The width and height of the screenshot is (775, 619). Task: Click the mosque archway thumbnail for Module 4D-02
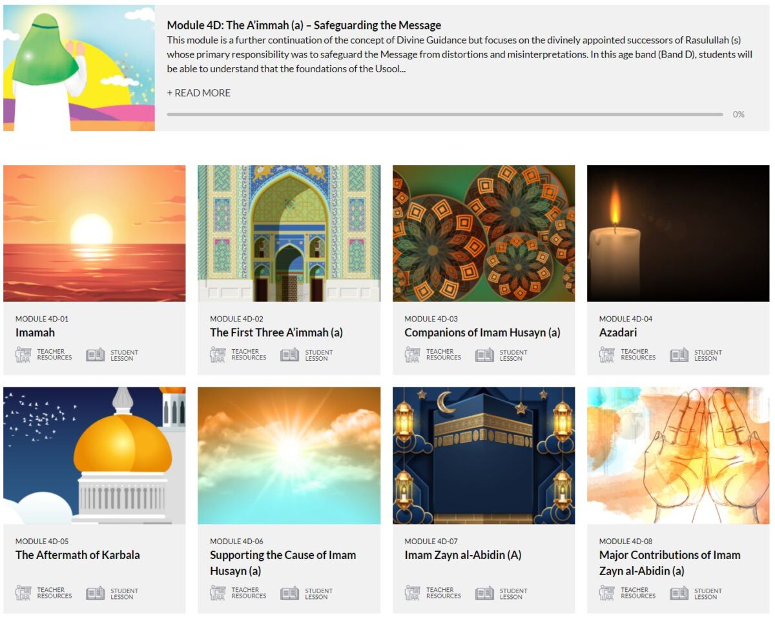pyautogui.click(x=289, y=234)
